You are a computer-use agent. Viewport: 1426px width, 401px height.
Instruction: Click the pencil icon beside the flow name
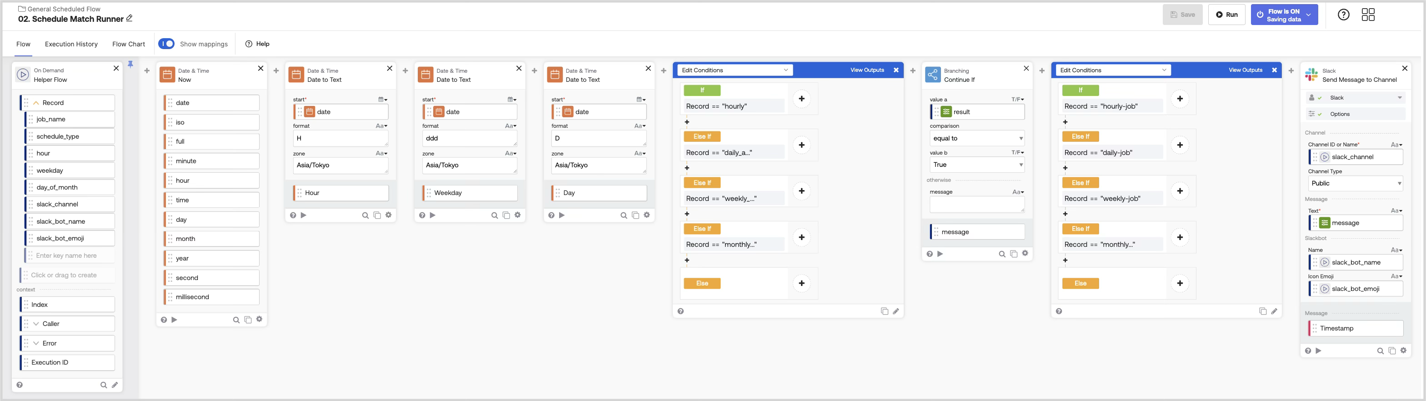click(x=130, y=18)
